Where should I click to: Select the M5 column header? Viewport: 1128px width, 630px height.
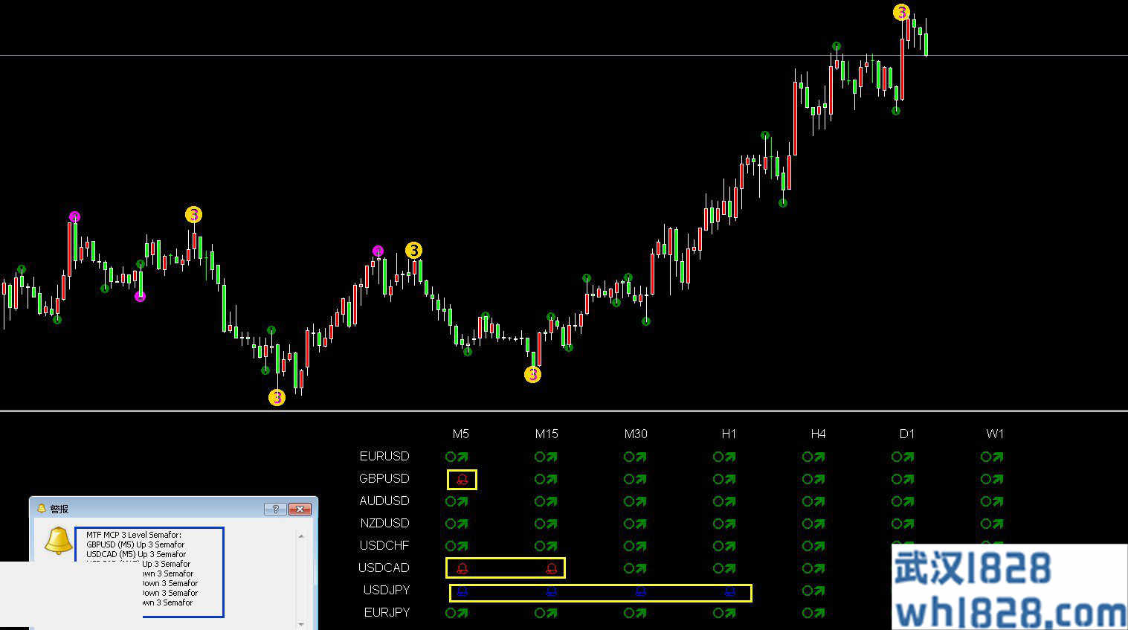461,434
